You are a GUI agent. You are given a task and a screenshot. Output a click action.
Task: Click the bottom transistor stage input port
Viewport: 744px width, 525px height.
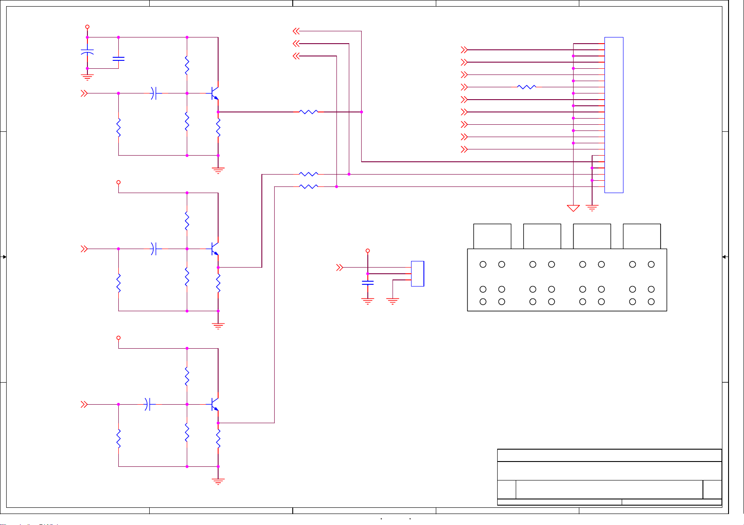pos(84,404)
